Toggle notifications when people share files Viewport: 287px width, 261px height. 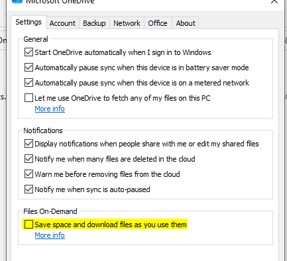click(29, 144)
